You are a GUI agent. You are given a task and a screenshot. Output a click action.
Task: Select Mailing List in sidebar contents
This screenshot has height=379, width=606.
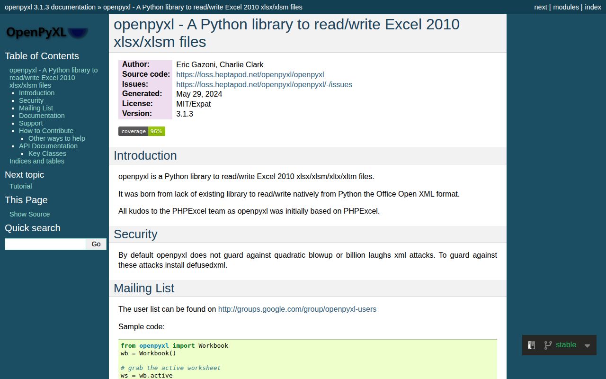click(36, 108)
